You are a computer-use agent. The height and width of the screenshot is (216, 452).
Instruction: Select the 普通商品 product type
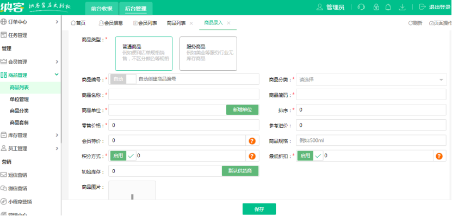click(x=144, y=53)
